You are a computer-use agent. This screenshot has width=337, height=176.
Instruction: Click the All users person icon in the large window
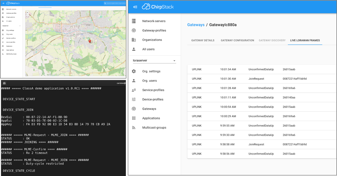pyautogui.click(x=134, y=49)
